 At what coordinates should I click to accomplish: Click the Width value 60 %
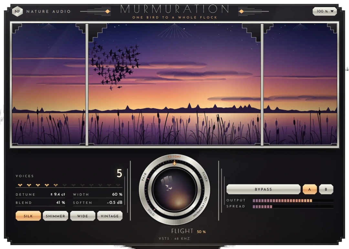(117, 194)
